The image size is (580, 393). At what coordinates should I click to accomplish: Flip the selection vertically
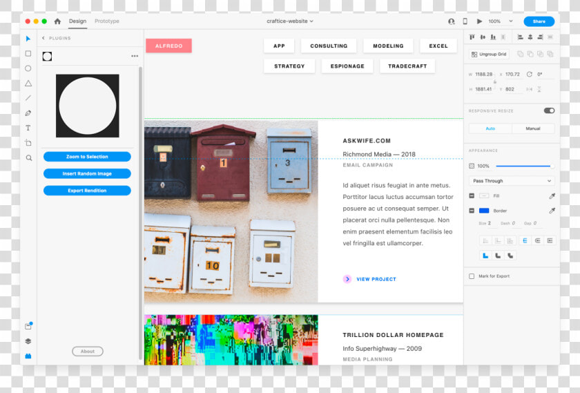click(x=539, y=89)
